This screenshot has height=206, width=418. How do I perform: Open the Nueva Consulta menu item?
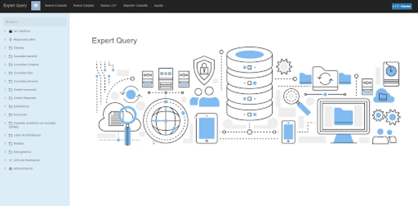click(55, 6)
